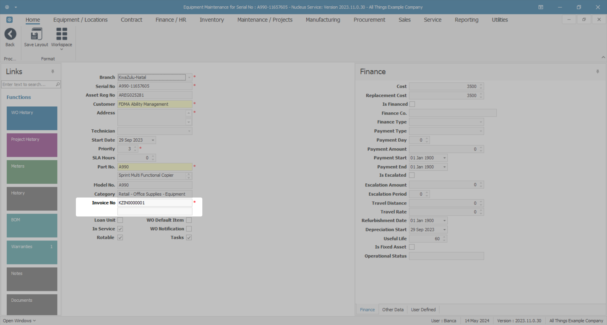
Task: Click the Cost spinner control
Action: [x=481, y=86]
